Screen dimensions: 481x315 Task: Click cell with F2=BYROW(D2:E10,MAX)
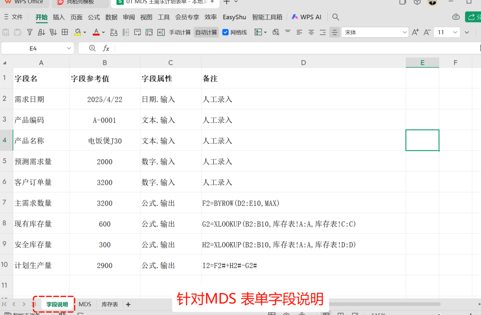[303, 203]
